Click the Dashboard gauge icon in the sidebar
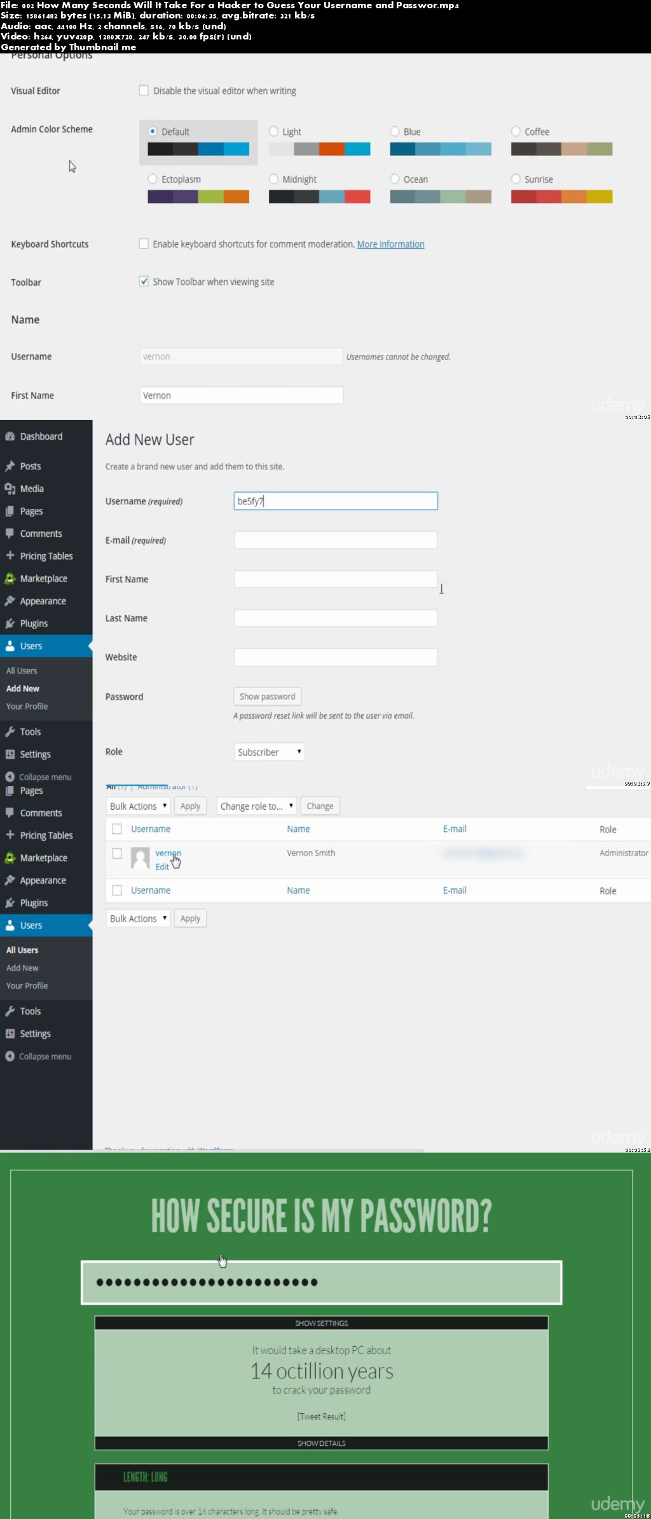This screenshot has height=1519, width=651. coord(10,436)
